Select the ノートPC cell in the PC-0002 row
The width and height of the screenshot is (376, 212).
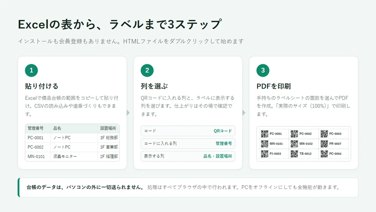(74, 147)
